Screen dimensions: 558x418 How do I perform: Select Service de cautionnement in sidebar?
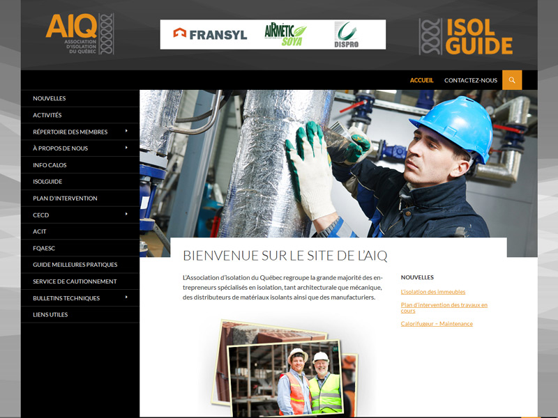coord(75,281)
